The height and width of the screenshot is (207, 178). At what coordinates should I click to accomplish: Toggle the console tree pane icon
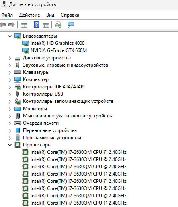click(x=24, y=25)
